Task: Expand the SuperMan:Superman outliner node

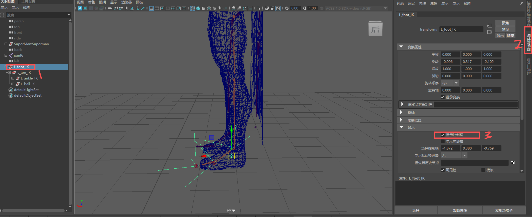Action: point(6,44)
